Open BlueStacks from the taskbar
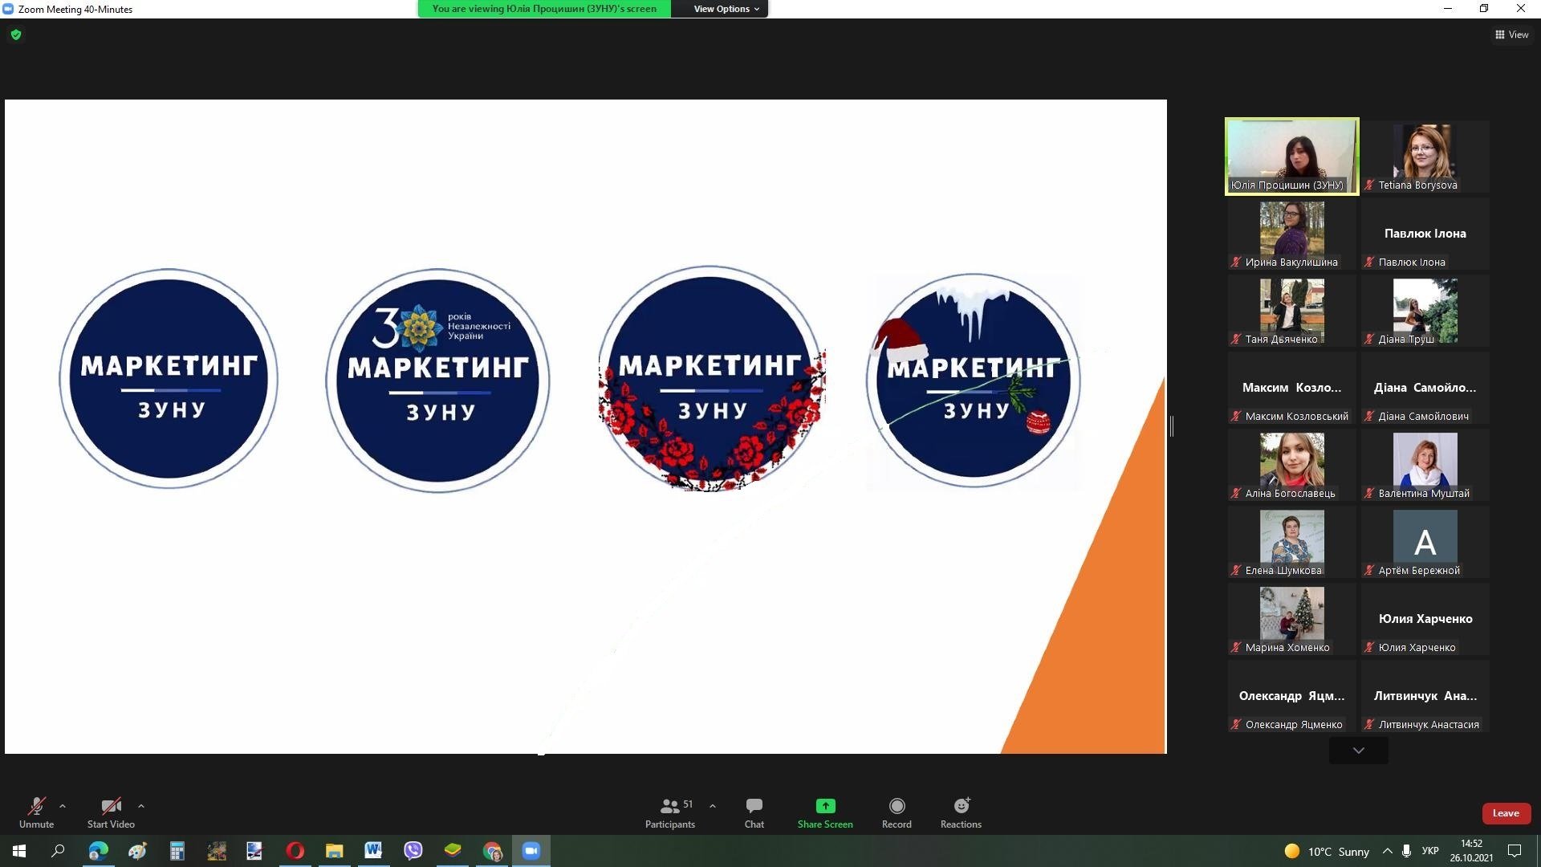The height and width of the screenshot is (867, 1541). coord(453,851)
